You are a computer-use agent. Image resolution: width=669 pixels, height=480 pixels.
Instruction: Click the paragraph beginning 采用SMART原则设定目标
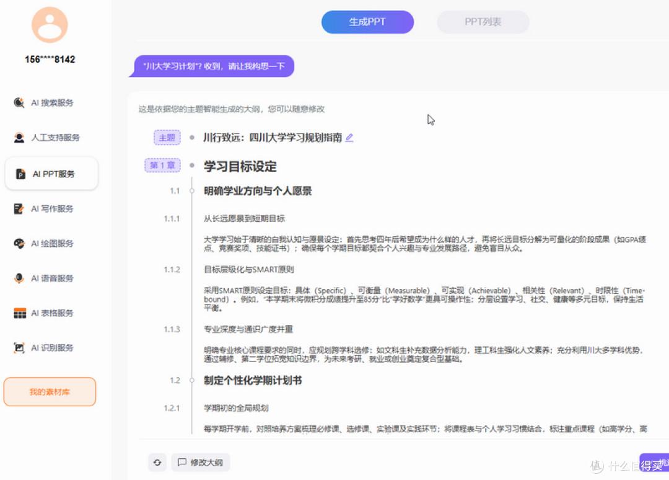point(424,299)
